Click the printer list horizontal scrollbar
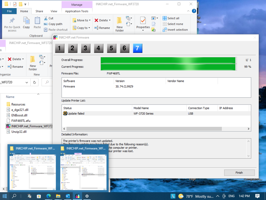 pyautogui.click(x=144, y=129)
